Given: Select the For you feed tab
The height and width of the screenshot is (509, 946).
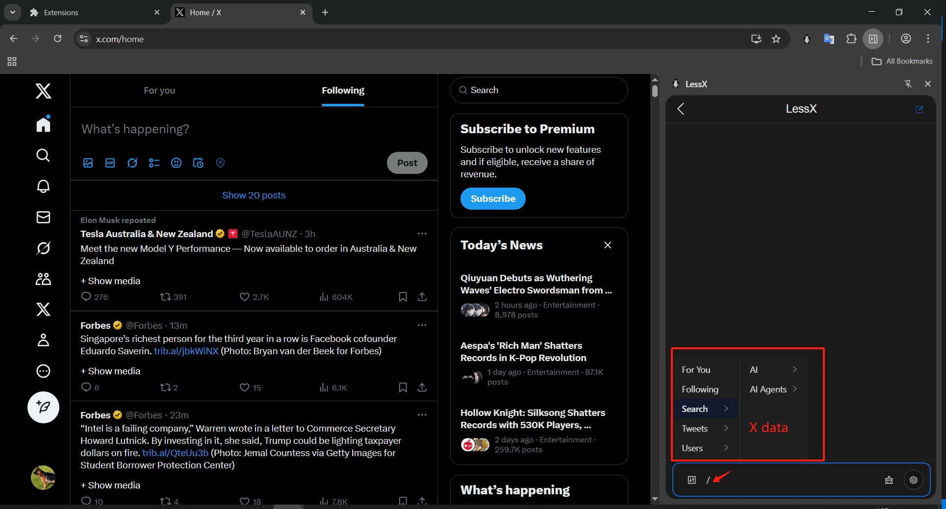Looking at the screenshot, I should (x=159, y=90).
